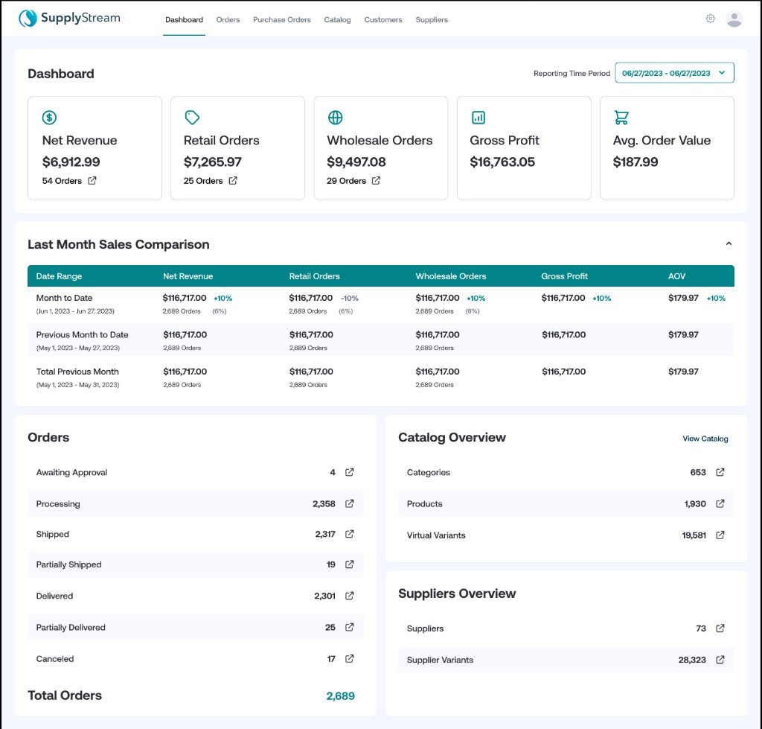Open Categories external link icon
Screen dimensions: 762x729
coord(720,472)
